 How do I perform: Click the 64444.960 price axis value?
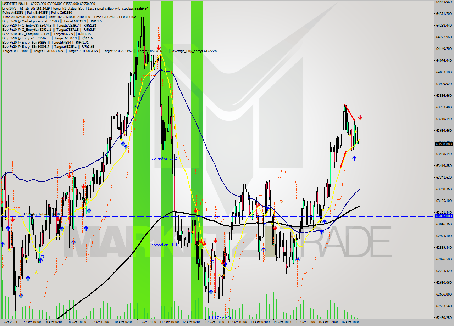point(444,2)
